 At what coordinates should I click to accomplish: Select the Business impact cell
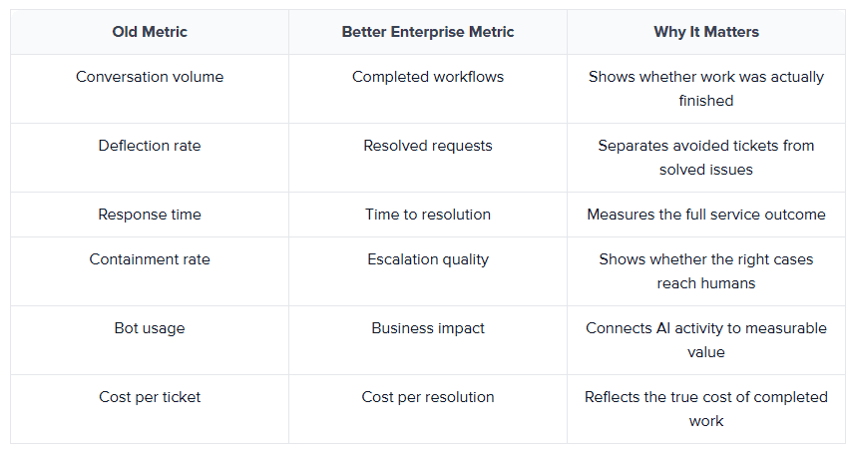(428, 340)
